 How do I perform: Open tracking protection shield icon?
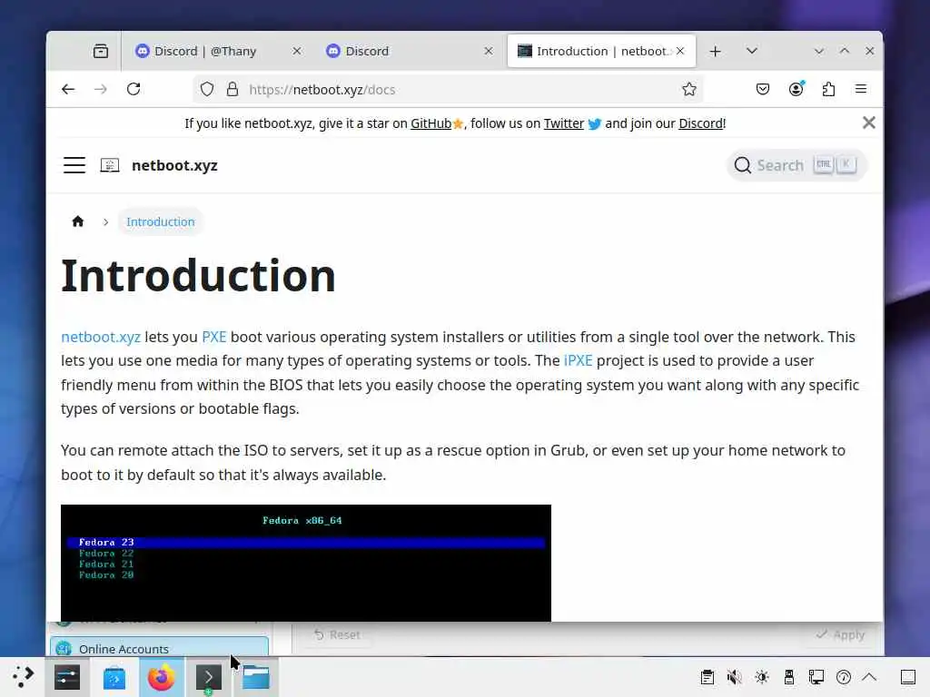coord(206,90)
